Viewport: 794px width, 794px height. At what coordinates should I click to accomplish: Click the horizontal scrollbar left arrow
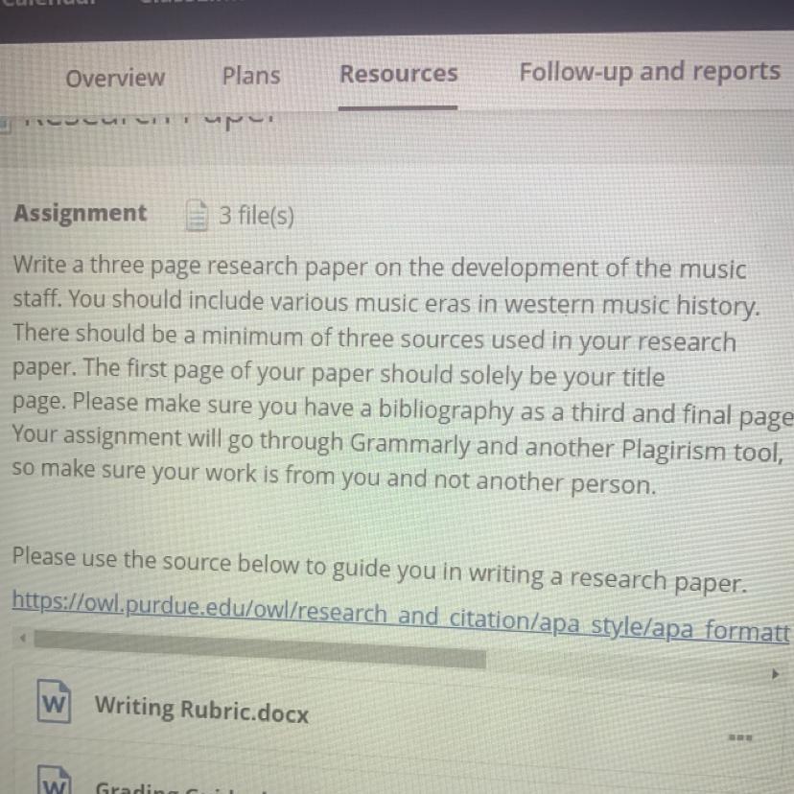click(x=22, y=638)
